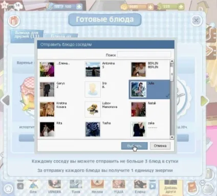The width and height of the screenshot is (217, 196).
Task: Add dollars with the green plus button
Action: pos(181,7)
